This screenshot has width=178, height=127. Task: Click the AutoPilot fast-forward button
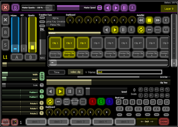[x=158, y=20]
